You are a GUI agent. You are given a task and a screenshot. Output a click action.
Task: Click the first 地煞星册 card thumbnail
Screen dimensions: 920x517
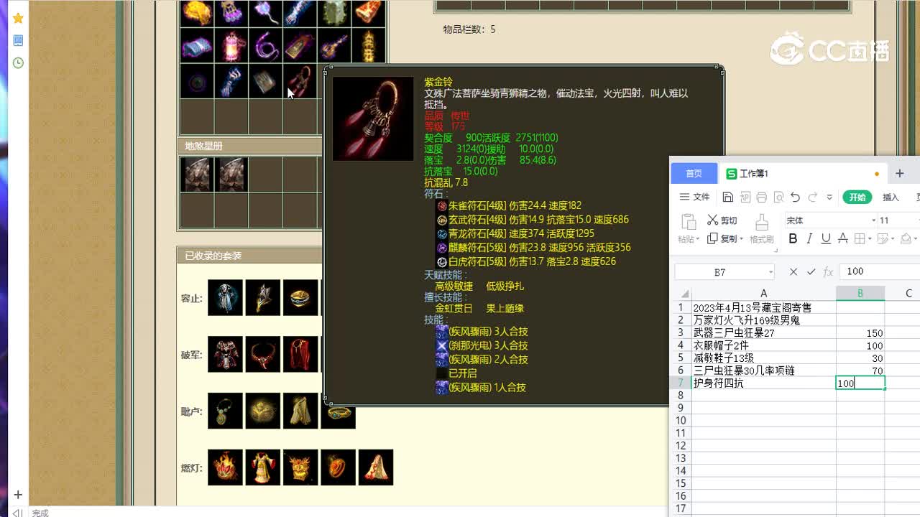[196, 174]
